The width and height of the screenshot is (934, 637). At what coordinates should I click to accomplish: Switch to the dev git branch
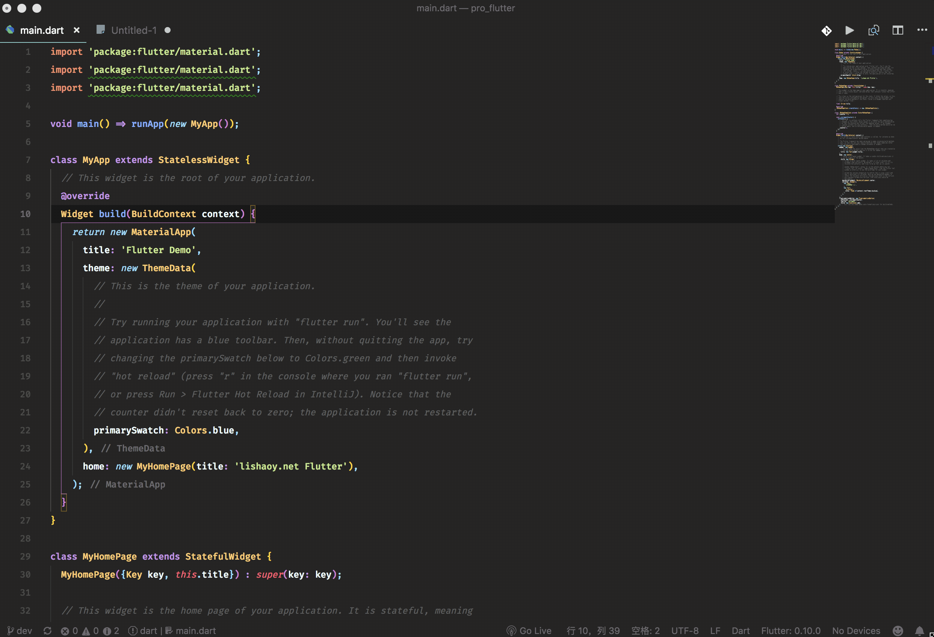click(20, 631)
